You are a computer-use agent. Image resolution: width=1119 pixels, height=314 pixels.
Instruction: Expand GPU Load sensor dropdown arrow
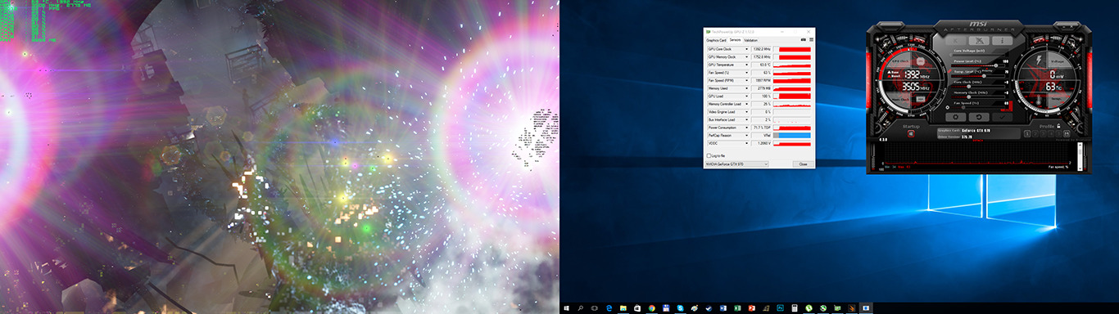click(747, 96)
